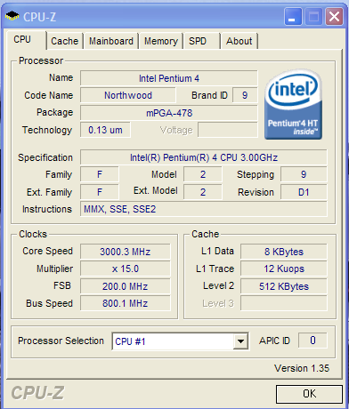Switch to the Cache tab
349x409 pixels.
click(x=65, y=41)
